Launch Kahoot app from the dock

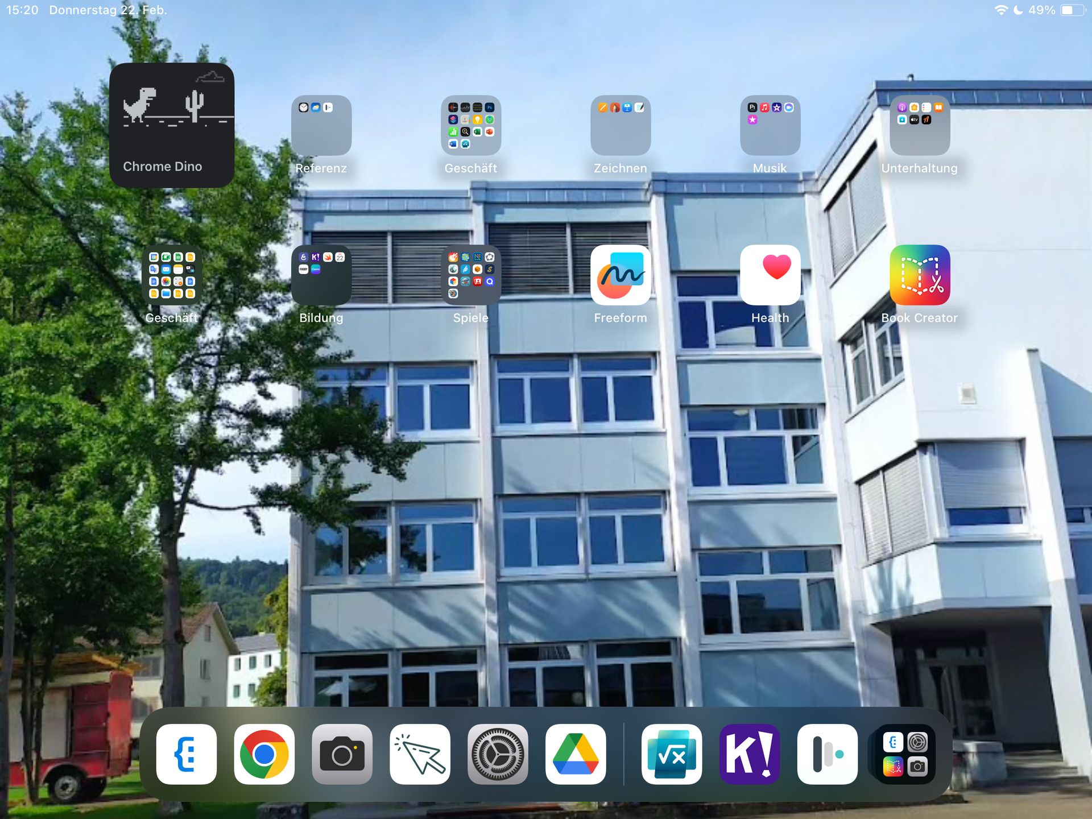(749, 754)
